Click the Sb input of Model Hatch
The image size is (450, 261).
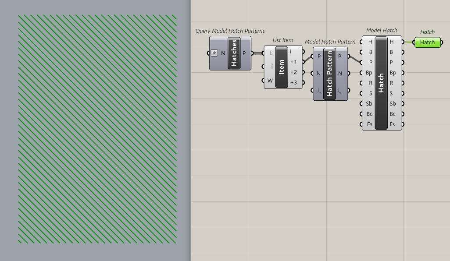[369, 104]
